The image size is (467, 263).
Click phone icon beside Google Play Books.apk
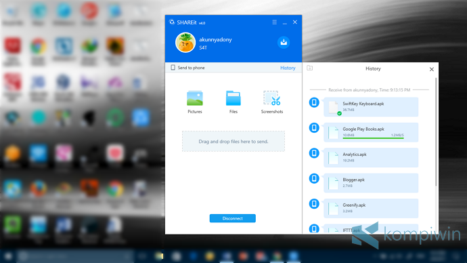click(x=314, y=128)
